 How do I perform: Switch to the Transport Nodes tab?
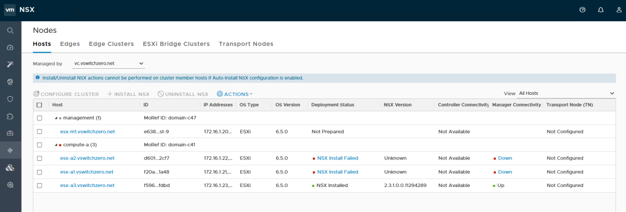[x=246, y=44]
